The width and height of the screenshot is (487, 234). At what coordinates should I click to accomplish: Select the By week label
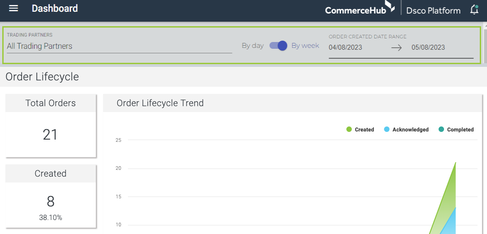(305, 46)
